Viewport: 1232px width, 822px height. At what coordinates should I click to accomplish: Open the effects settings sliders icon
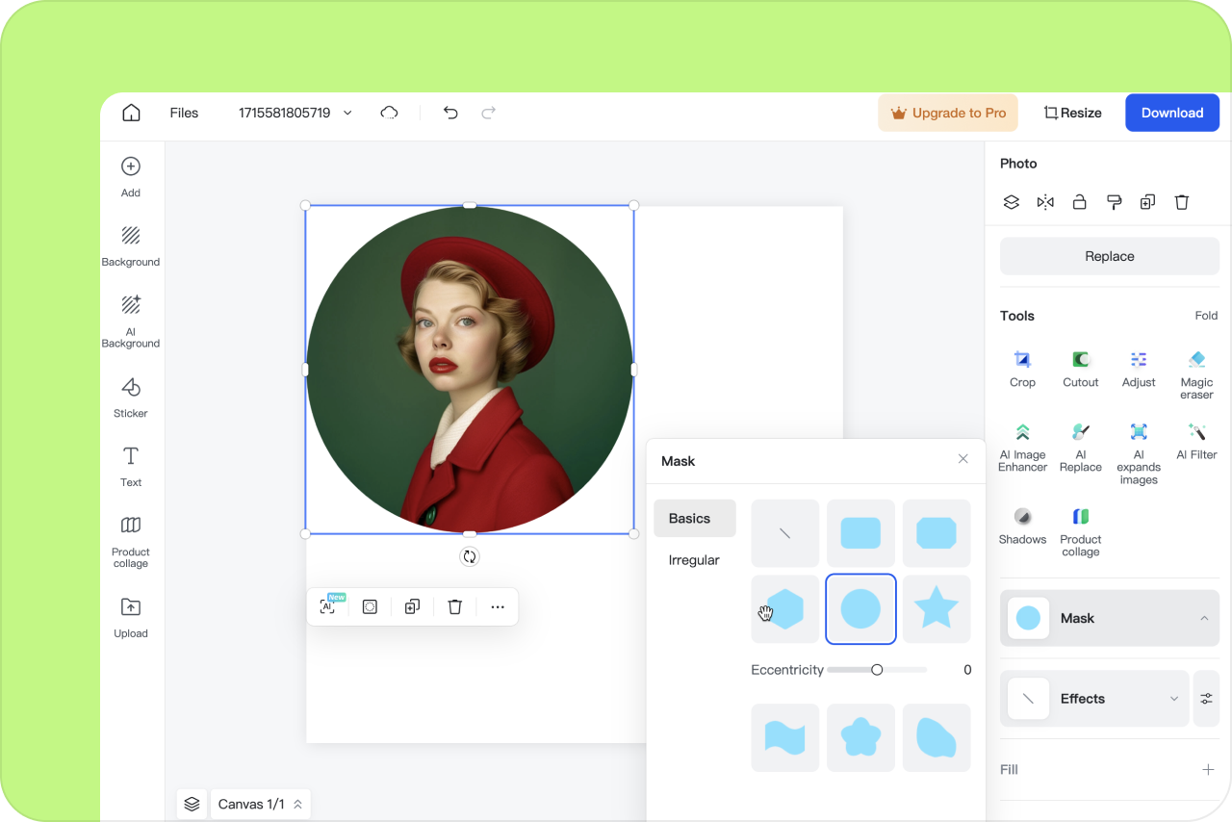click(1206, 699)
